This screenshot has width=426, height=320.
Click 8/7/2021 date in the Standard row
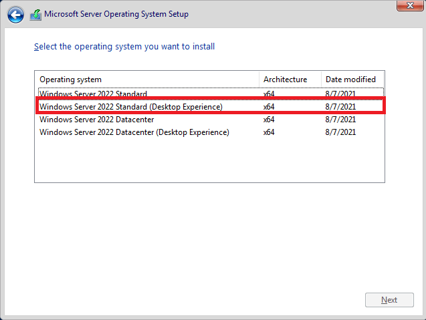(x=340, y=94)
